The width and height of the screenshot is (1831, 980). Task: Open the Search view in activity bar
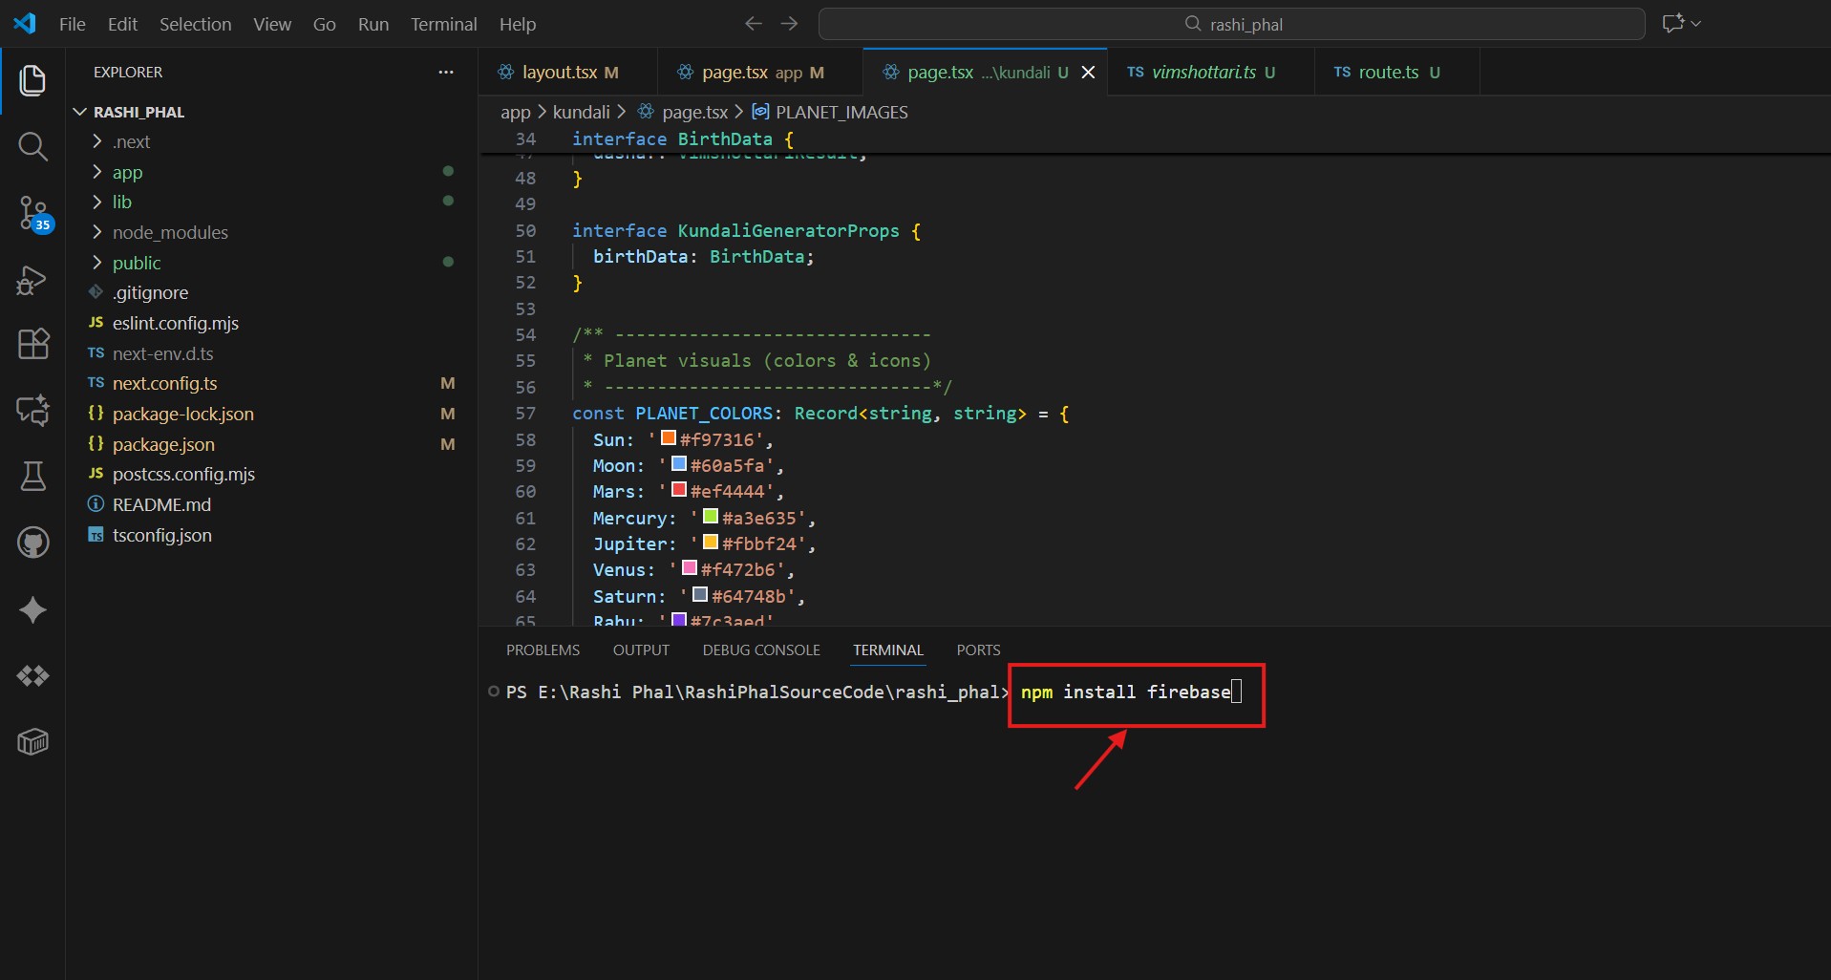pos(32,146)
